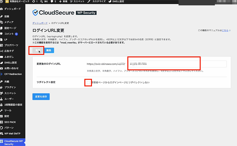
Task: Toggle 管理者ページからログインページにリダイレクトしない checkbox
Action: [x=88, y=82]
